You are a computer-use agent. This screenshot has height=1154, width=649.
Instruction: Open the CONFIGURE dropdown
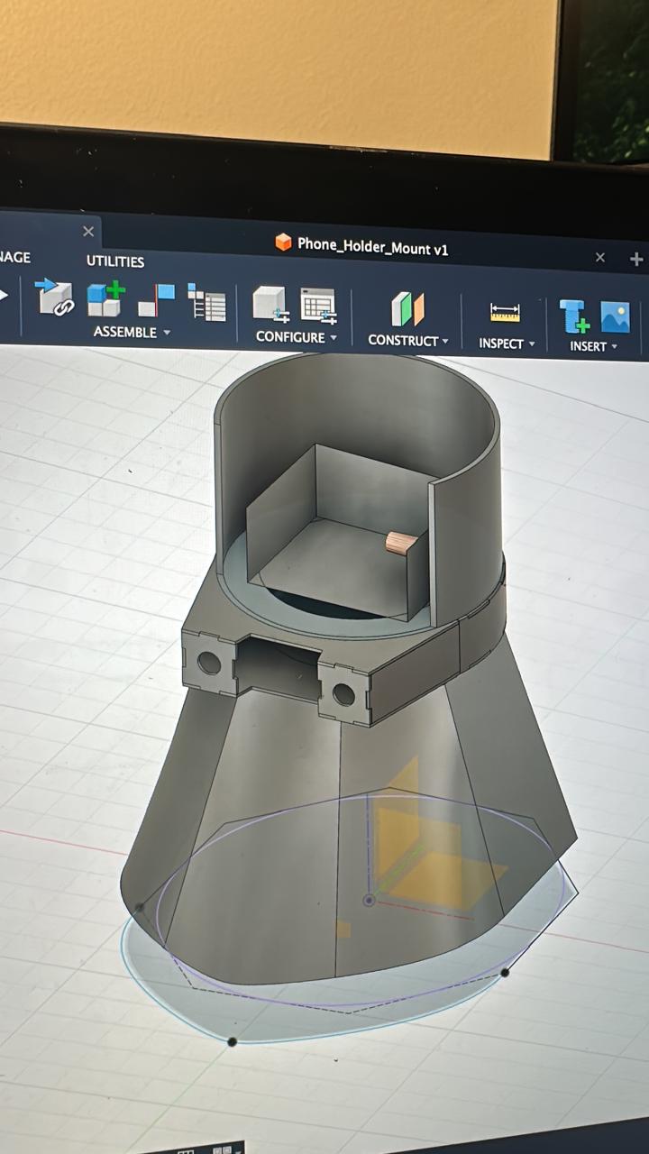coord(296,337)
